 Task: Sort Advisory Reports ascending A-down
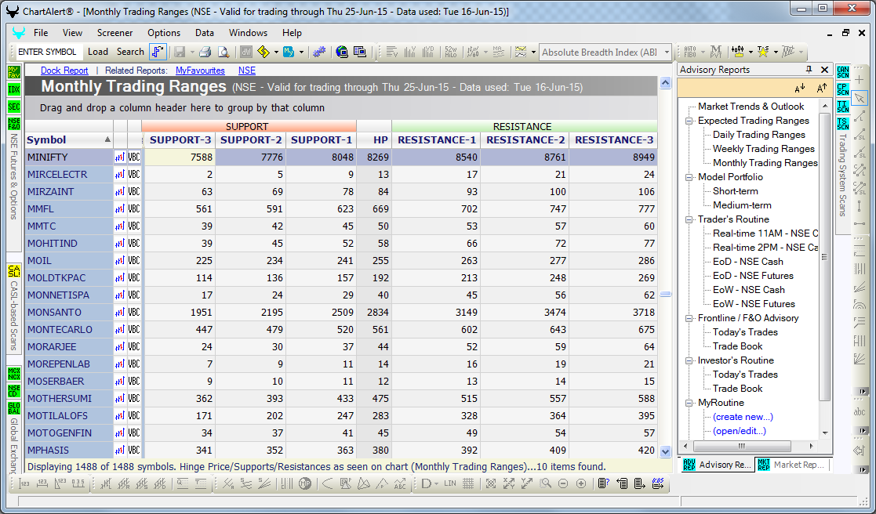point(799,89)
